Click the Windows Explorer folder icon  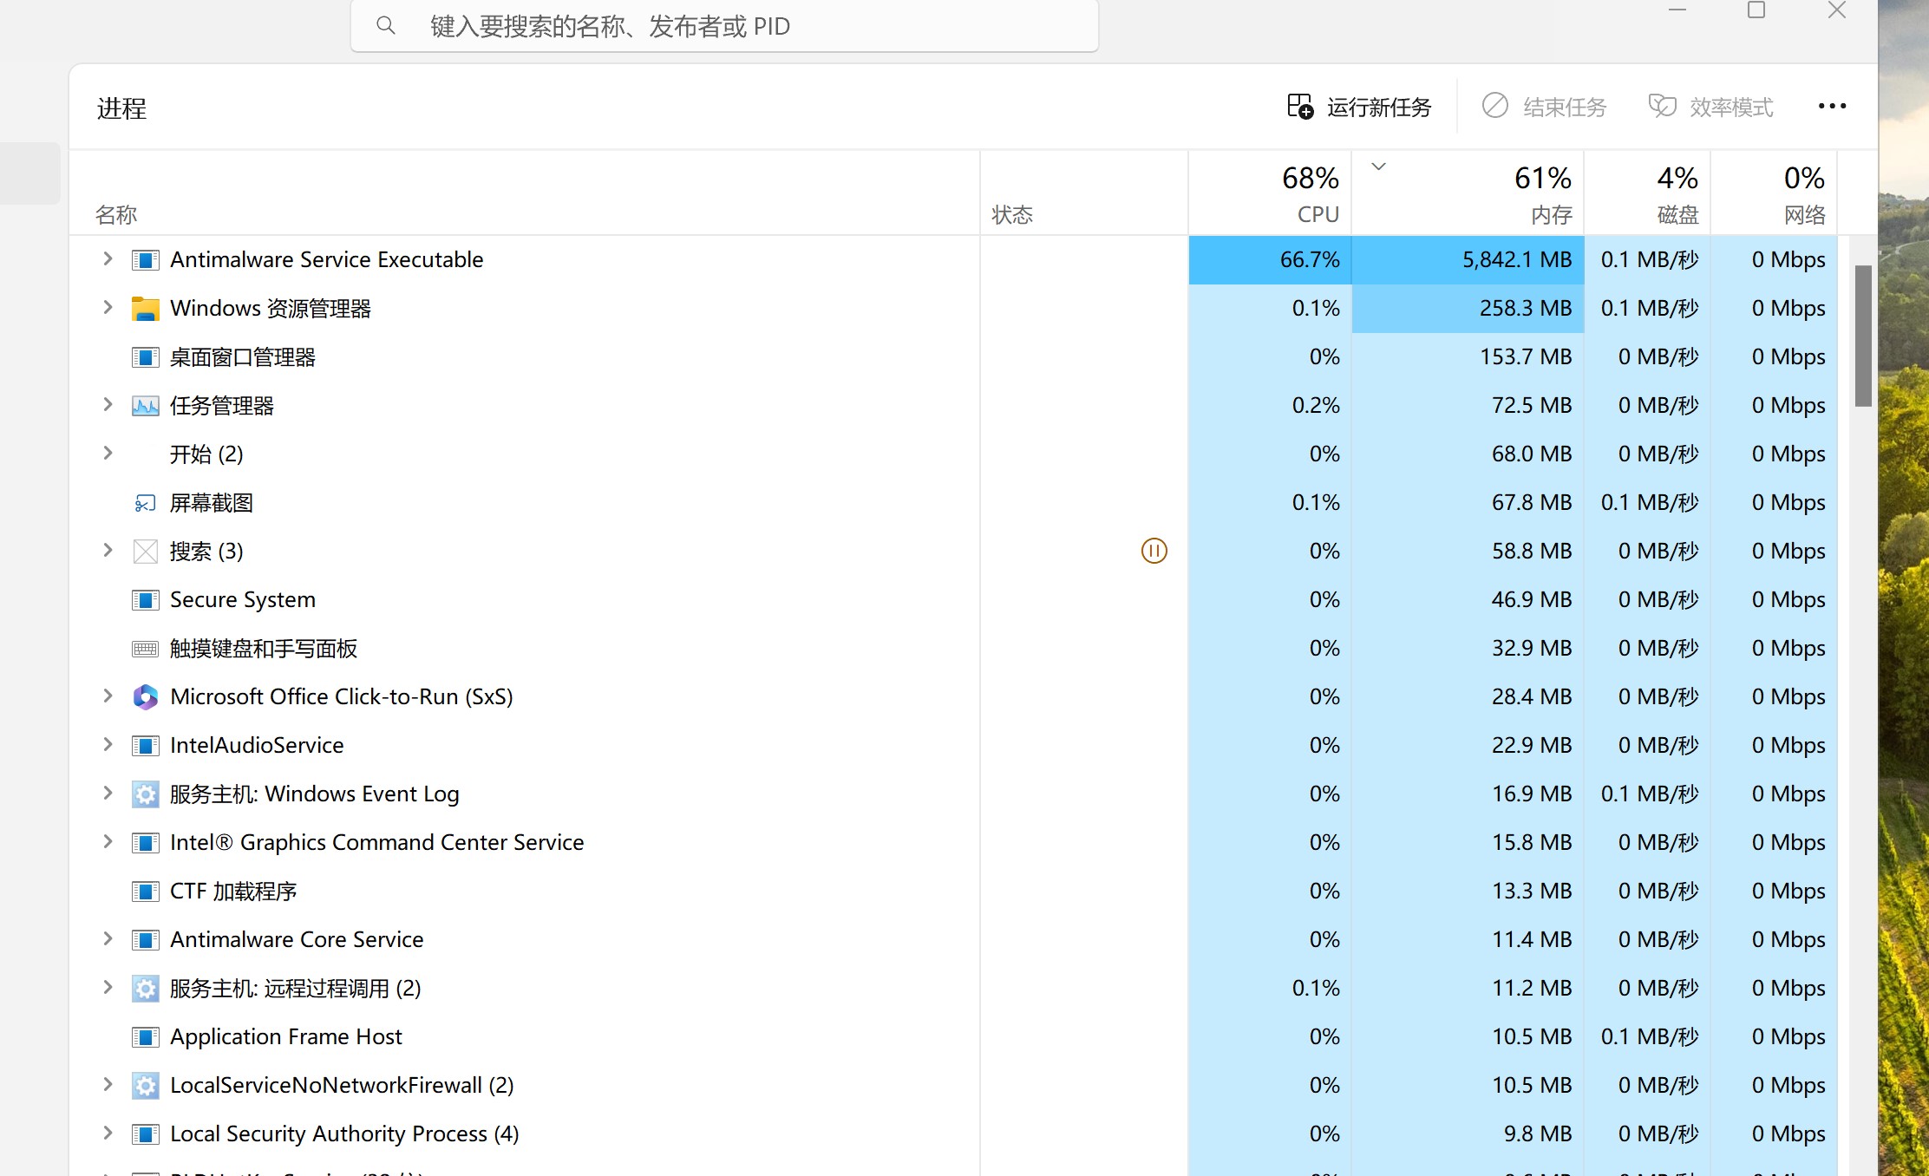point(145,309)
